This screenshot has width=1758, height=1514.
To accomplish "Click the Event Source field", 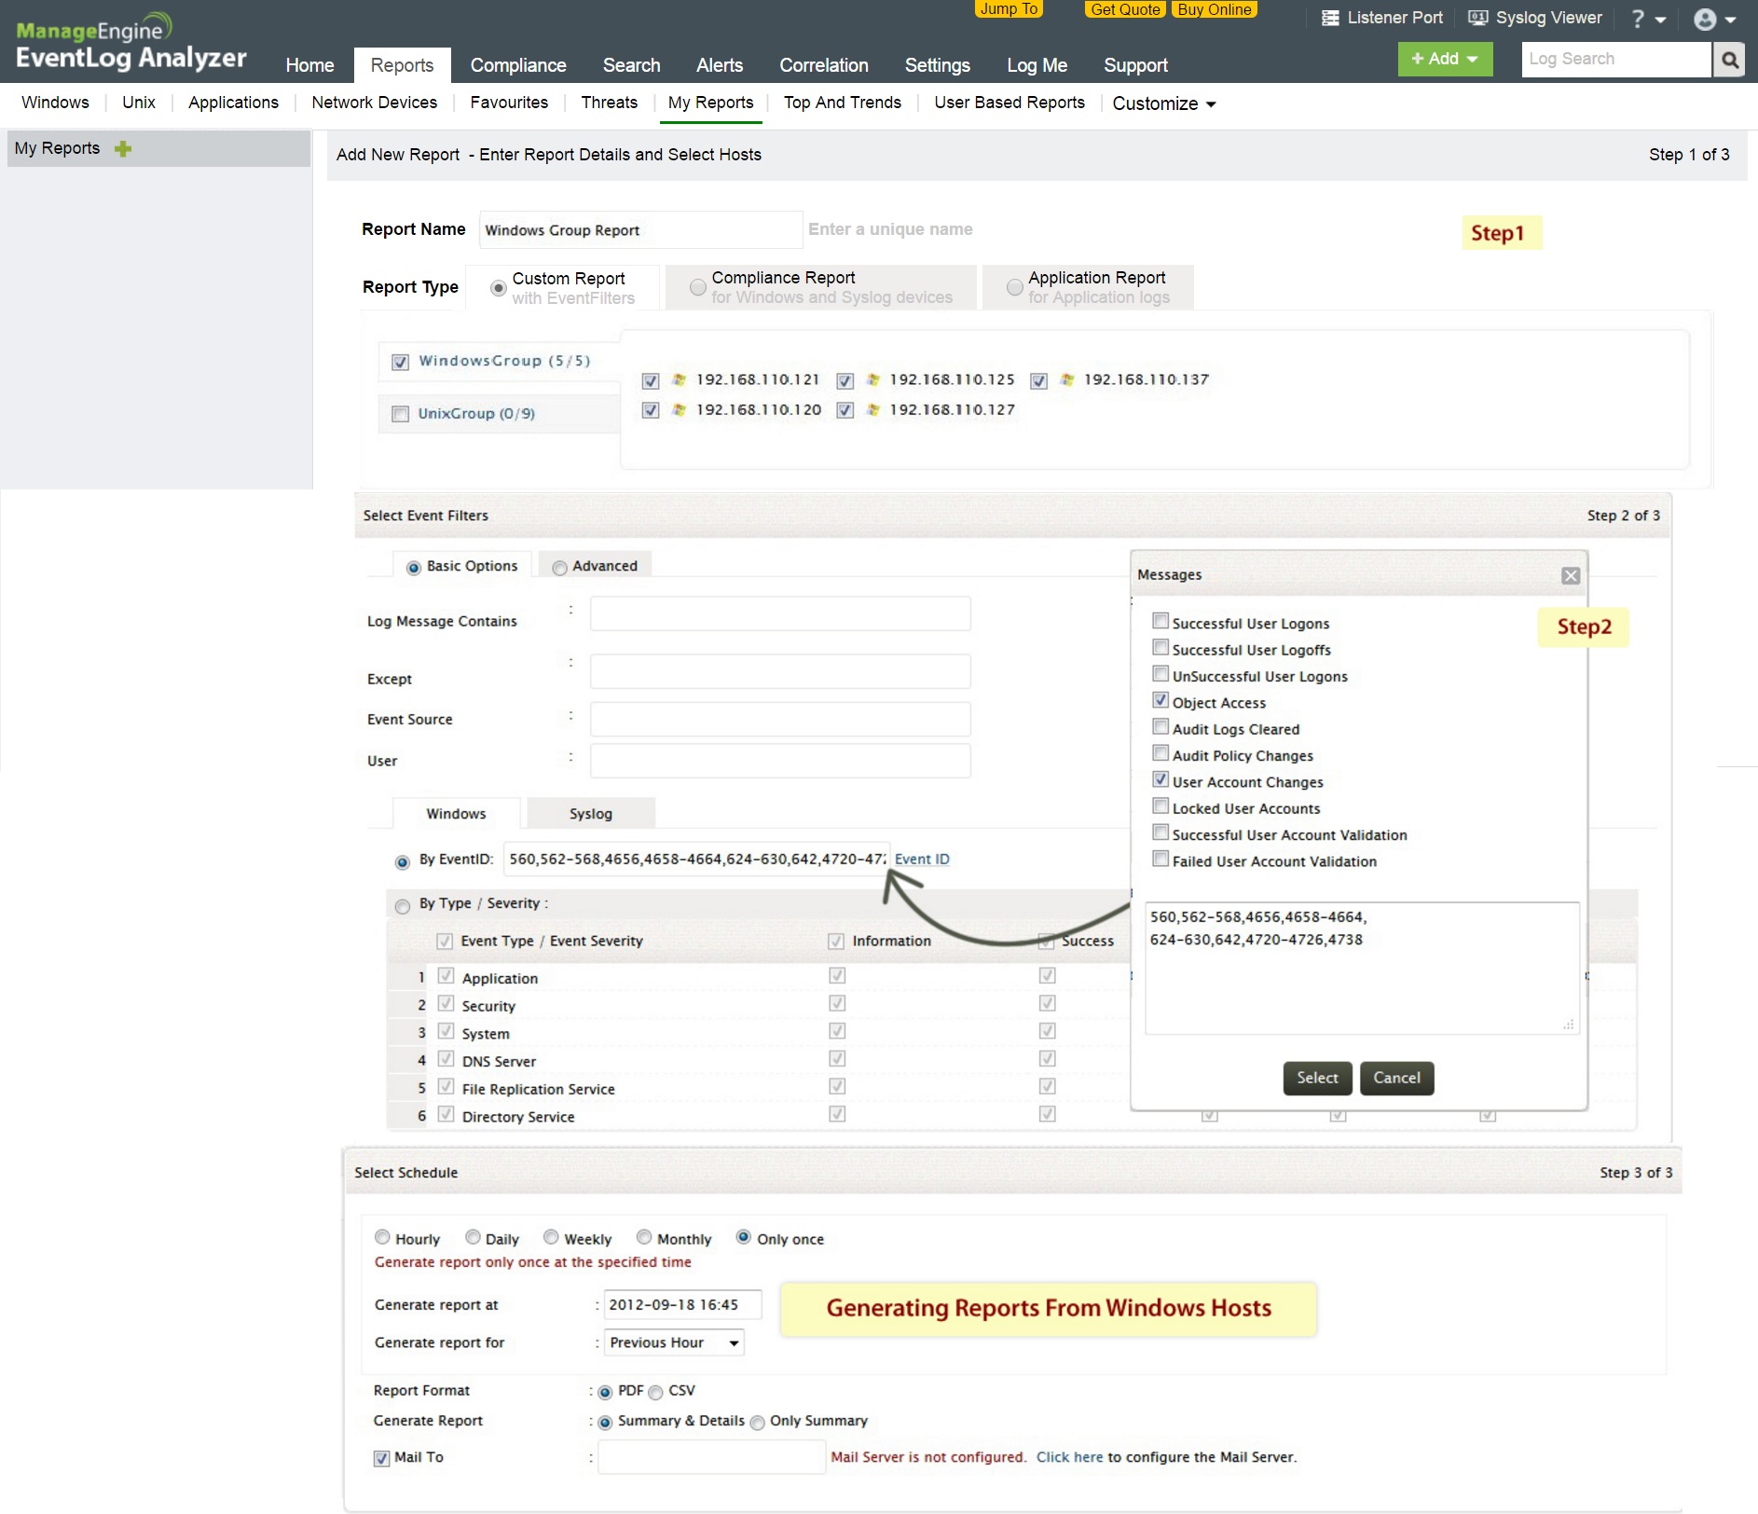I will (x=780, y=720).
